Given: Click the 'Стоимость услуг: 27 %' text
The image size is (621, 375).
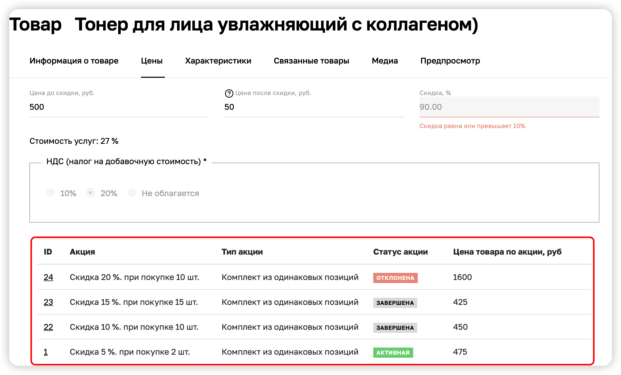Looking at the screenshot, I should [74, 141].
